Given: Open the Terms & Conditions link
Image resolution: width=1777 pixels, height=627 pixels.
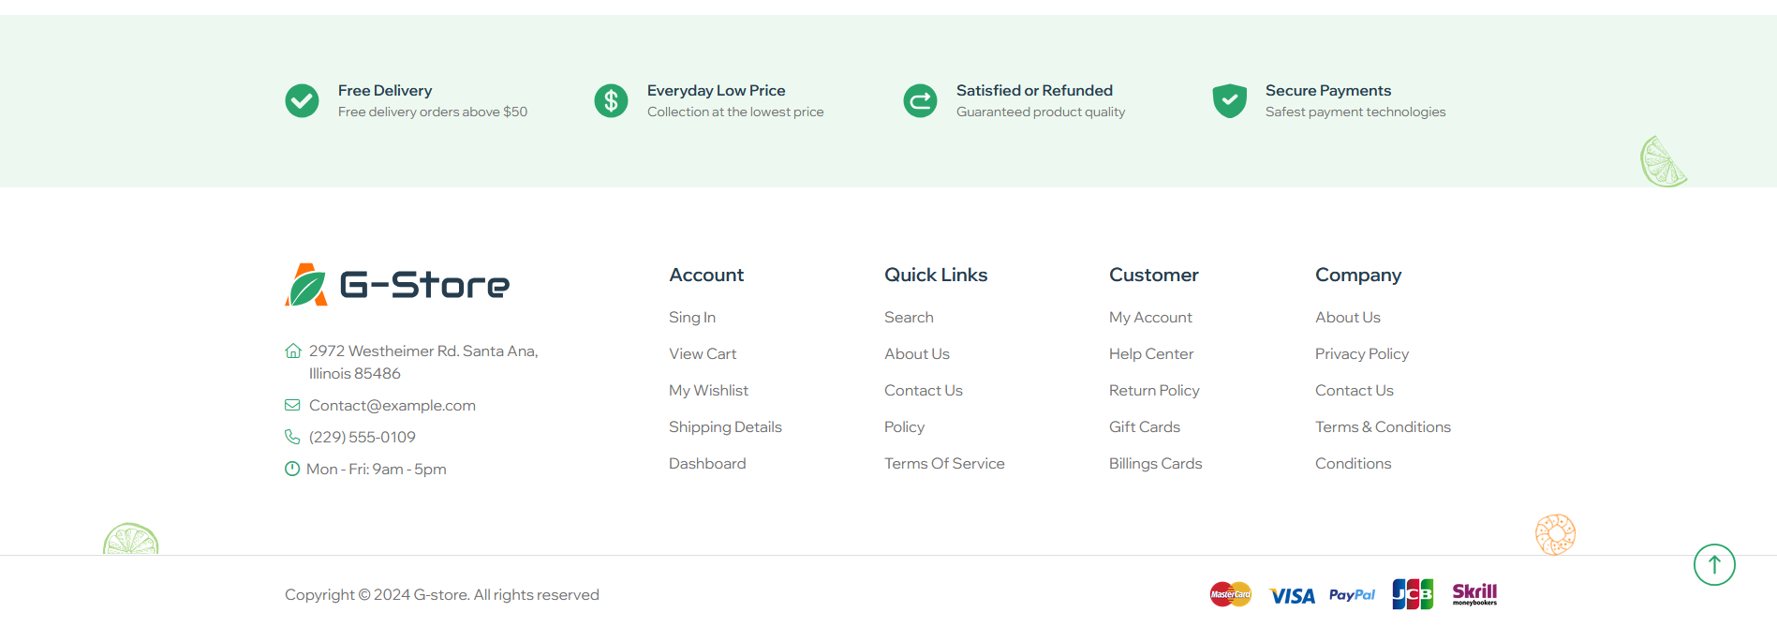Looking at the screenshot, I should coord(1383,426).
